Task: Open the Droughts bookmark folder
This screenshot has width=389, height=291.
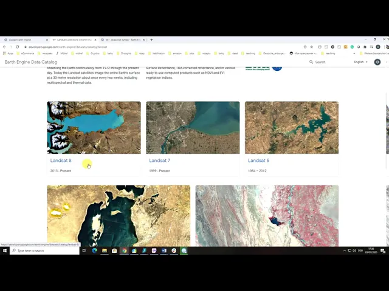Action: [x=124, y=53]
